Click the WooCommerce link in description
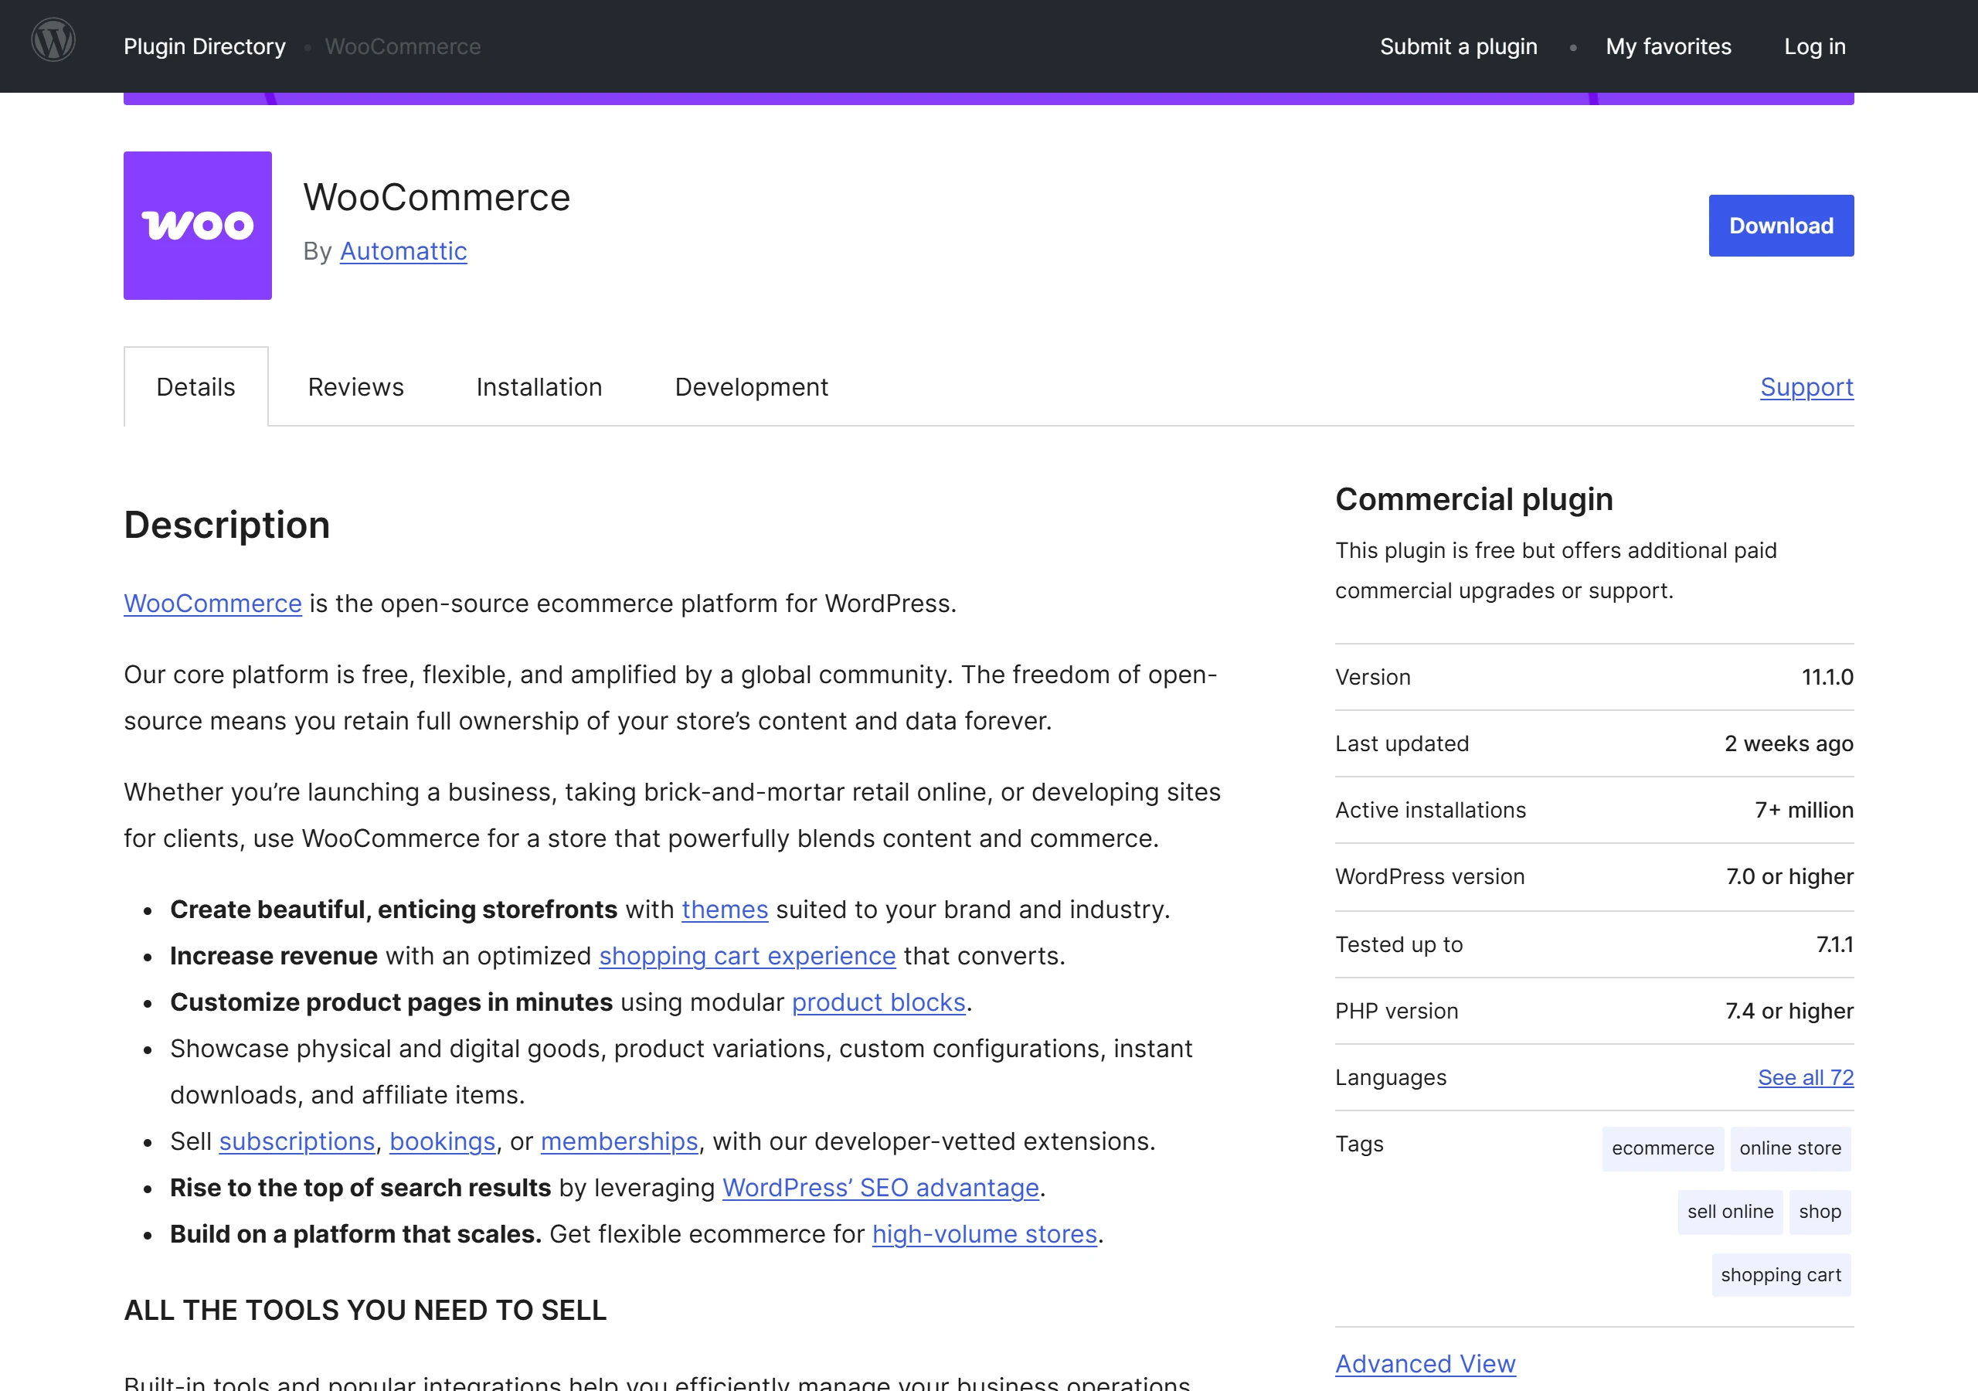Screen dimensions: 1978x1391 [x=212, y=604]
